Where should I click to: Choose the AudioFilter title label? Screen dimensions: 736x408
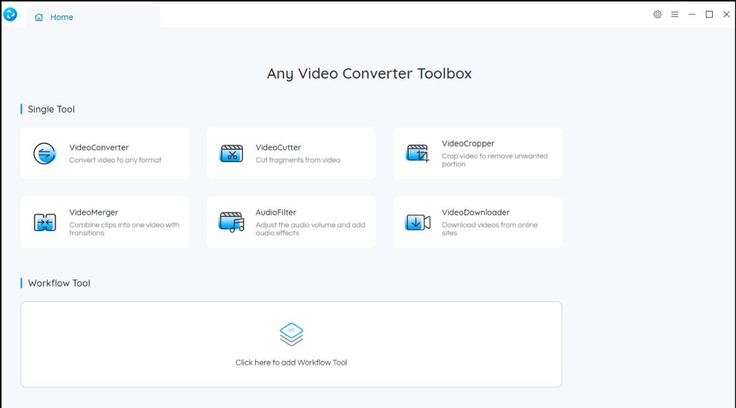tap(276, 213)
